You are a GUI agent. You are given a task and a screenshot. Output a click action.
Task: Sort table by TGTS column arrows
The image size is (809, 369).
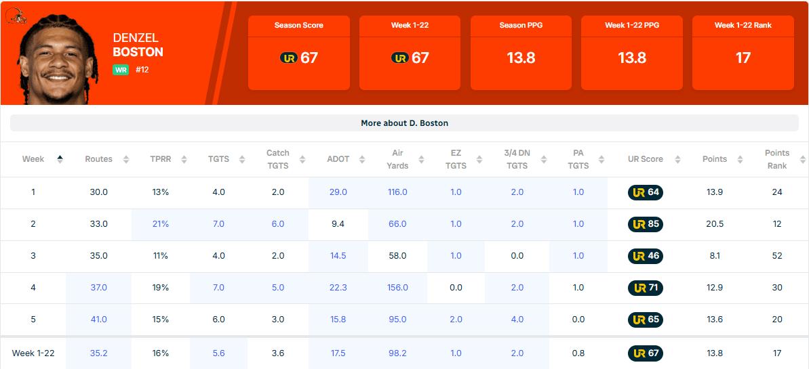[242, 159]
